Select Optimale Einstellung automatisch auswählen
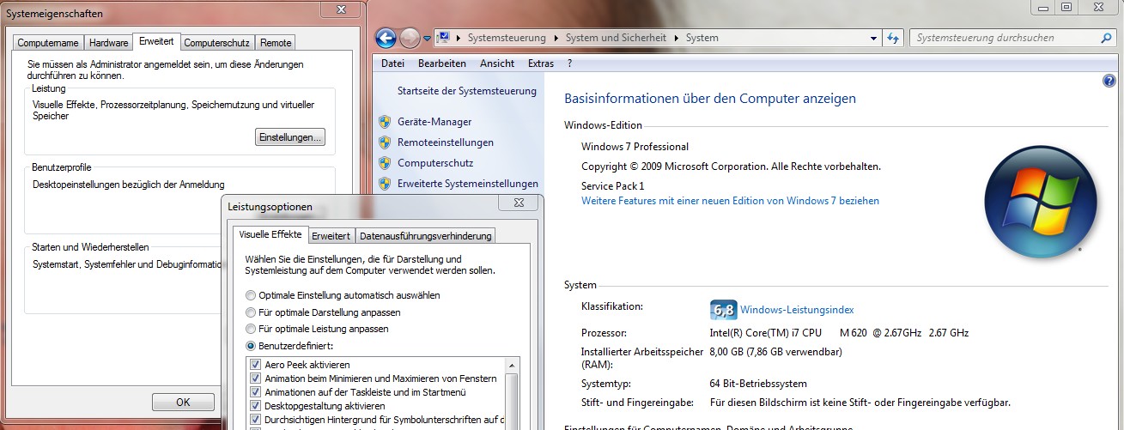The width and height of the screenshot is (1124, 430). click(343, 295)
